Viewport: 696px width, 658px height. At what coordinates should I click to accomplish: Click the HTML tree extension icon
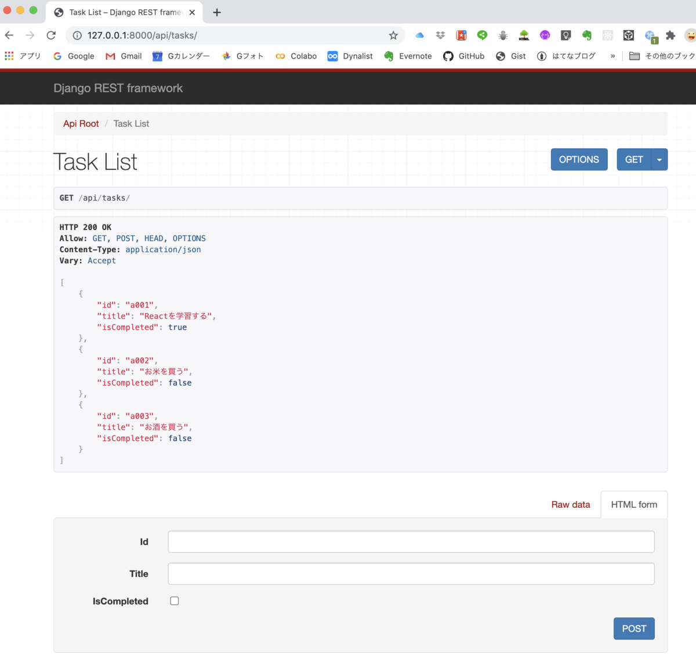point(524,35)
